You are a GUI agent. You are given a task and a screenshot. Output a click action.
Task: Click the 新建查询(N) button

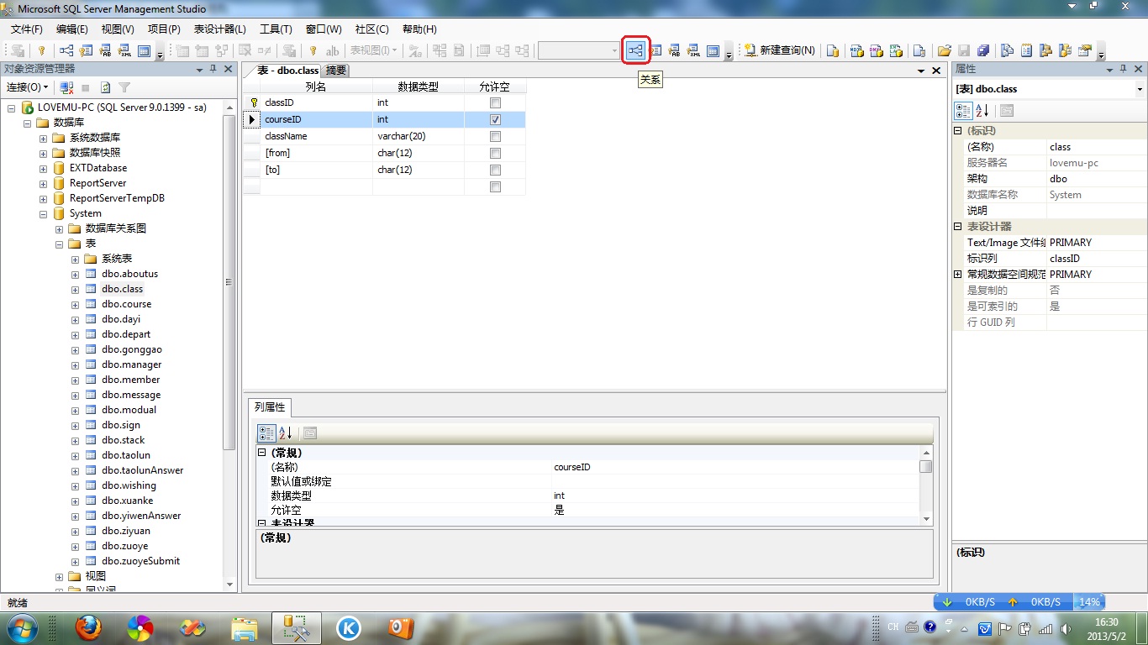tap(779, 50)
